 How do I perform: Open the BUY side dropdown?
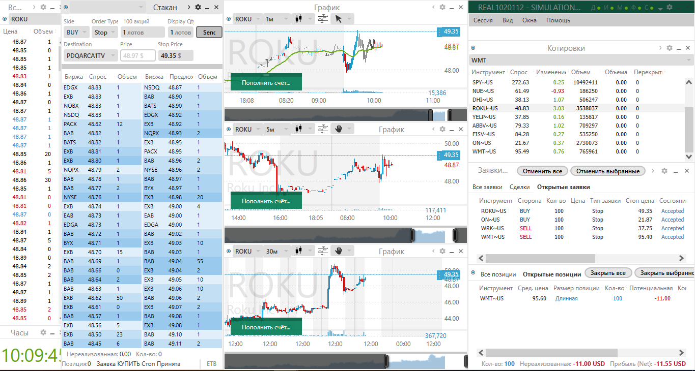(76, 32)
